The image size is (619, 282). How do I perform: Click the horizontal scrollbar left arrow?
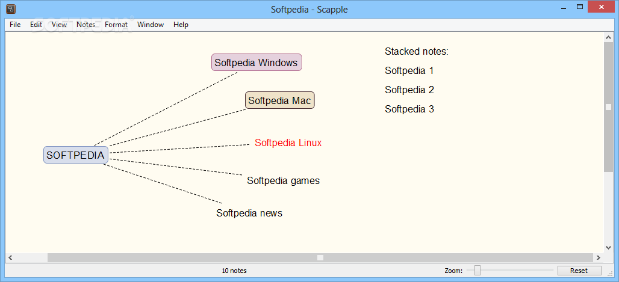point(10,257)
